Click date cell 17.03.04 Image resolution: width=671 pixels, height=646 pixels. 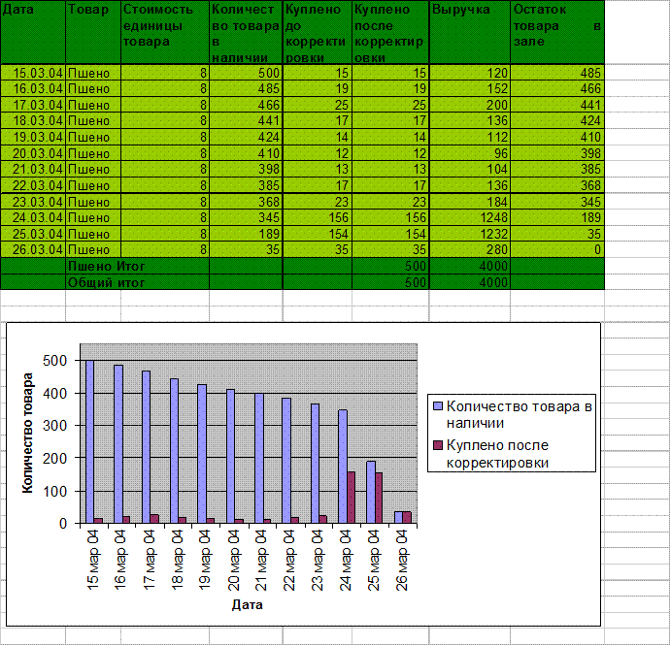(x=33, y=105)
